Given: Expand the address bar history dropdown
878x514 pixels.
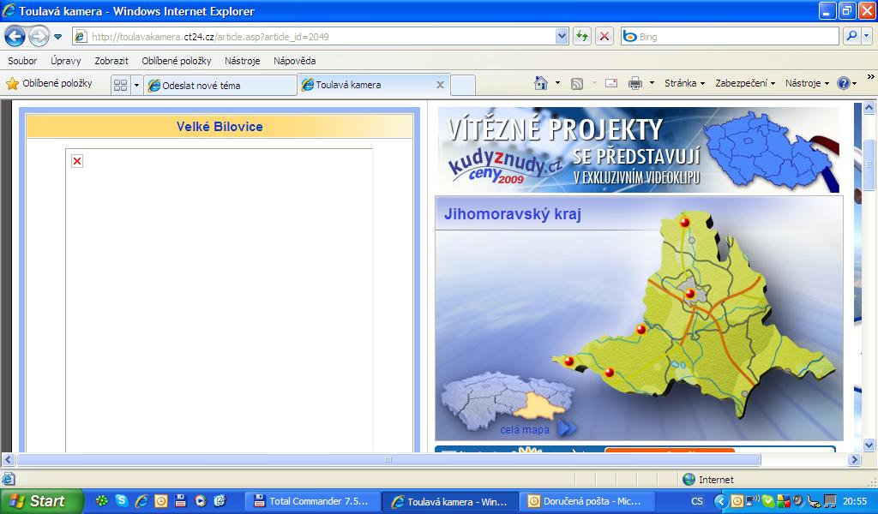Looking at the screenshot, I should pyautogui.click(x=562, y=37).
